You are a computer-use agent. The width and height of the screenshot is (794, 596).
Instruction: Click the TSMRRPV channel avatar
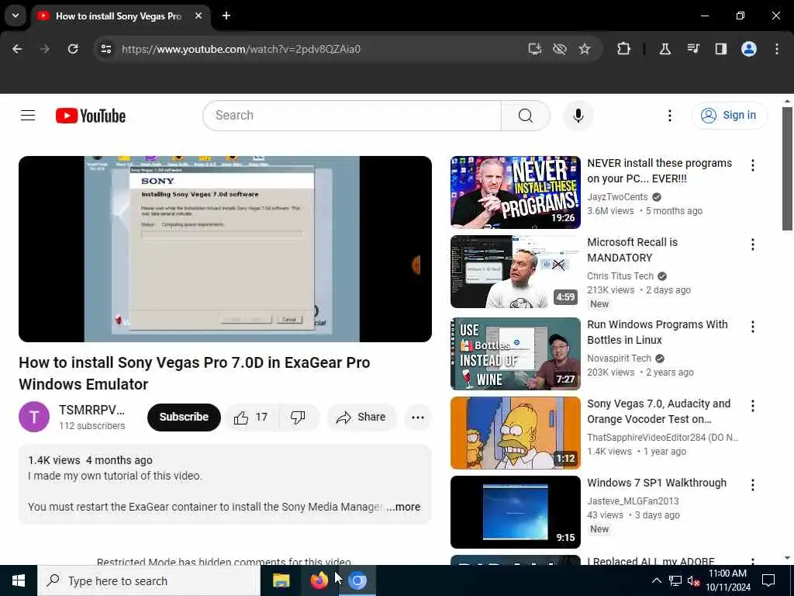(34, 417)
